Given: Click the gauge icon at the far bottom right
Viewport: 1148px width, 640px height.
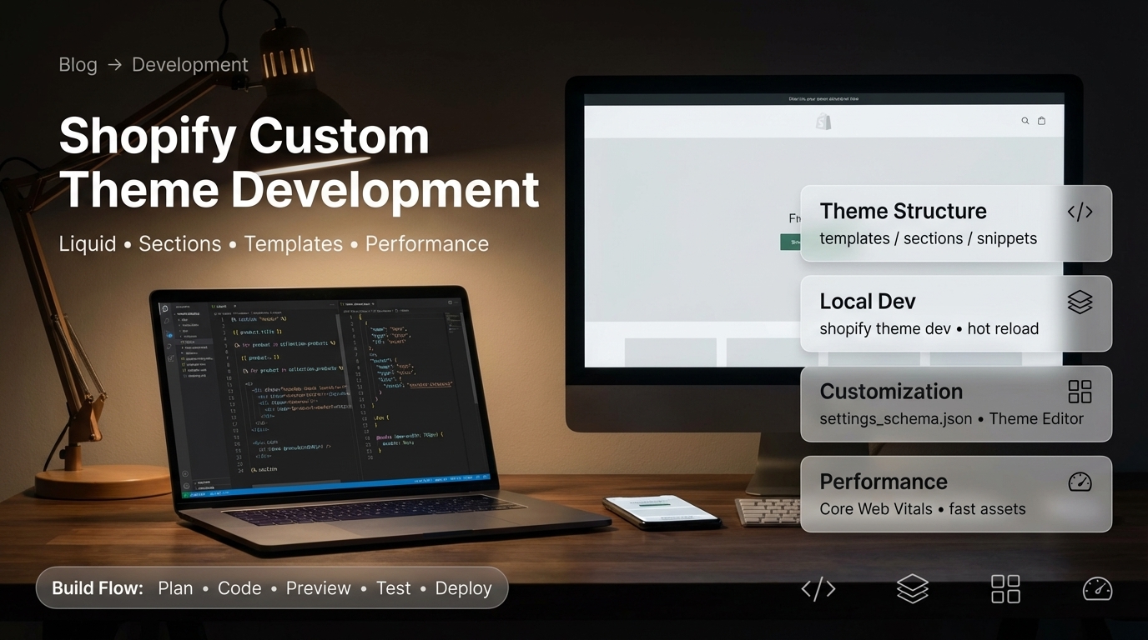Looking at the screenshot, I should pyautogui.click(x=1097, y=588).
